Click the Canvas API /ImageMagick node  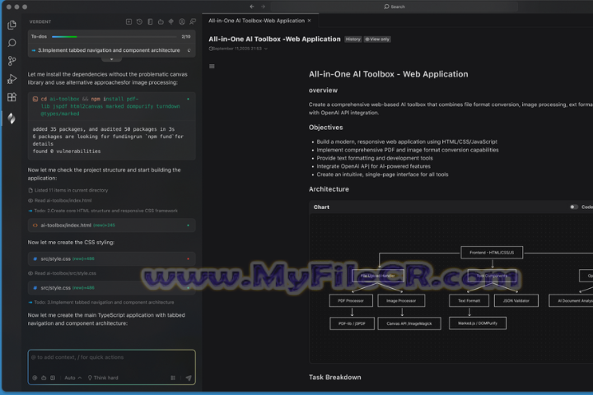(409, 323)
